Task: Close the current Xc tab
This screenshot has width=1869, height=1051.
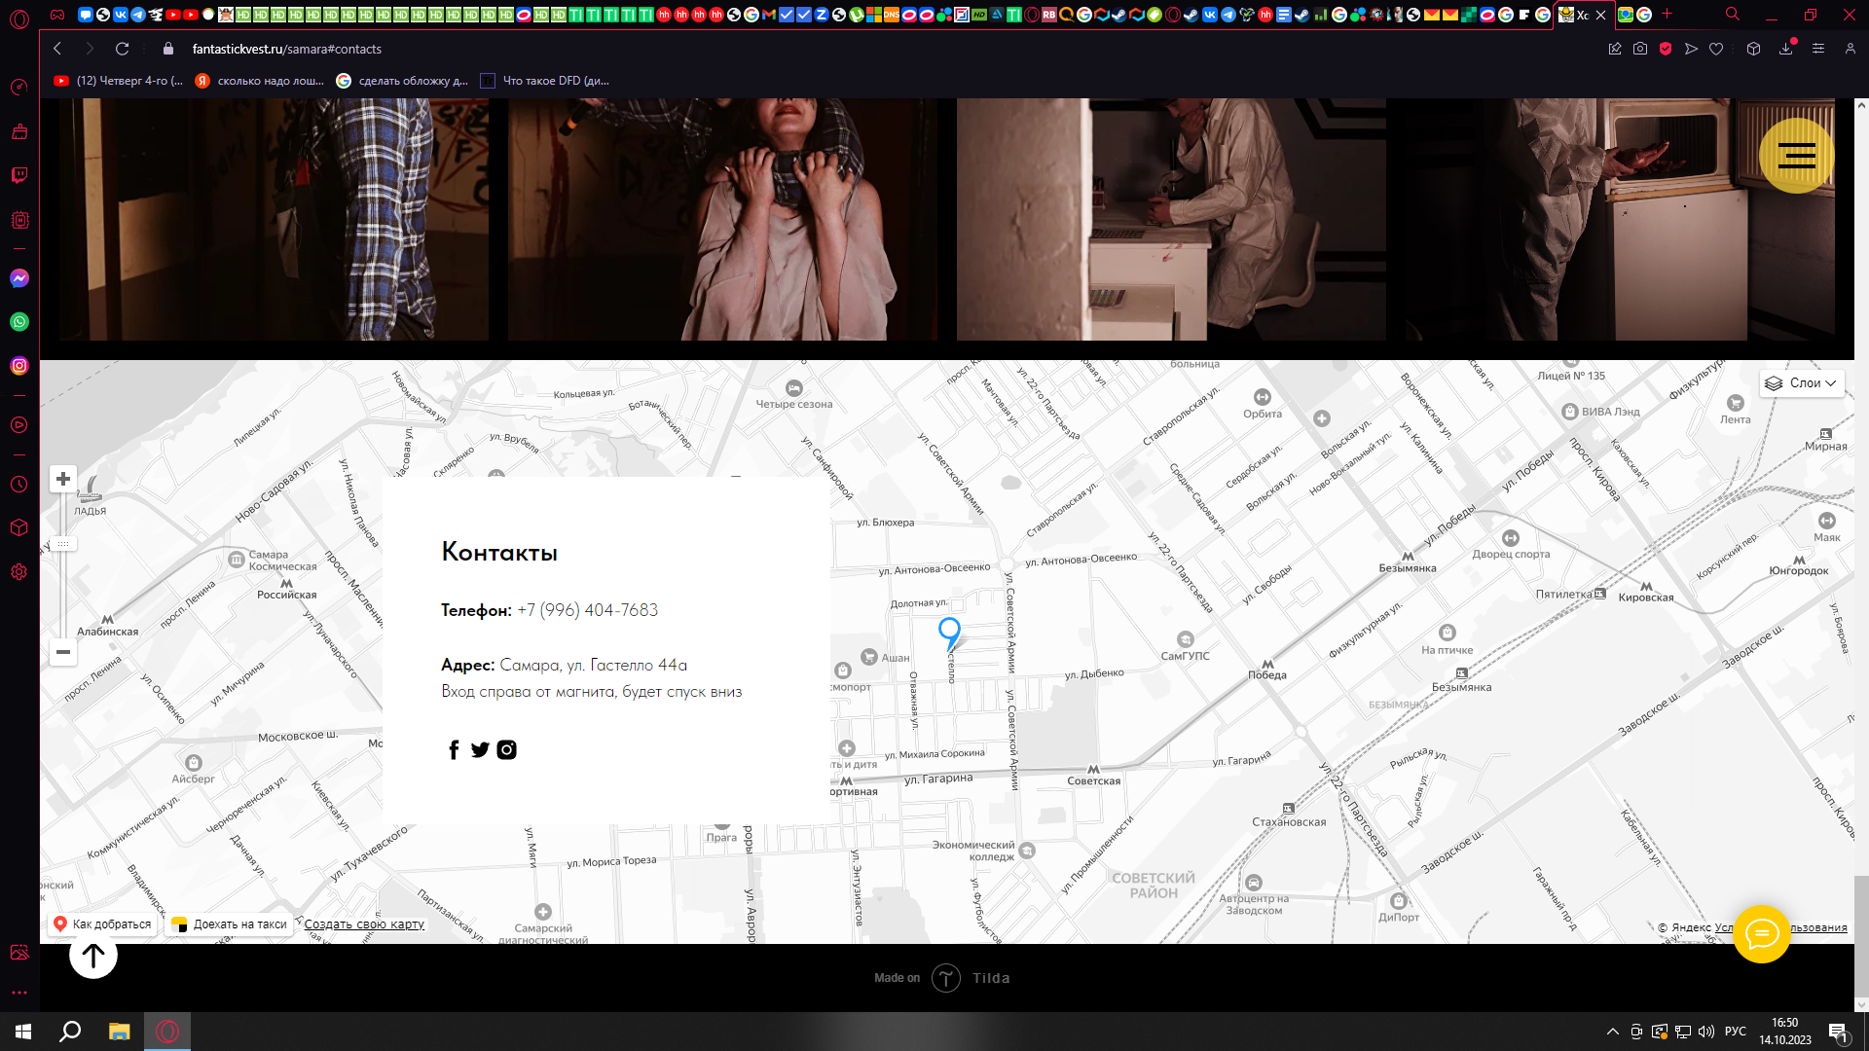Action: coord(1600,15)
